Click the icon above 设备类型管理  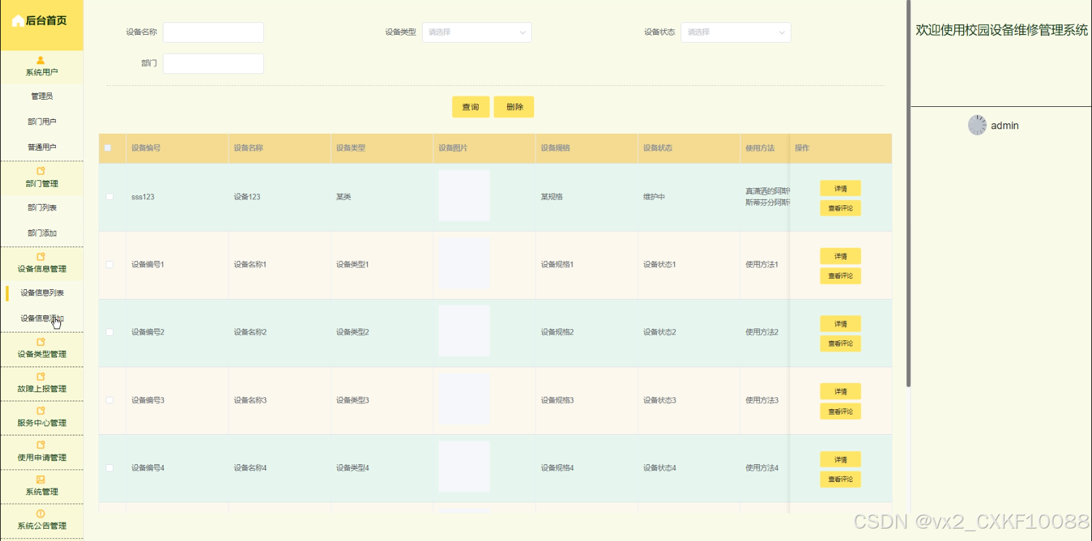(x=41, y=342)
